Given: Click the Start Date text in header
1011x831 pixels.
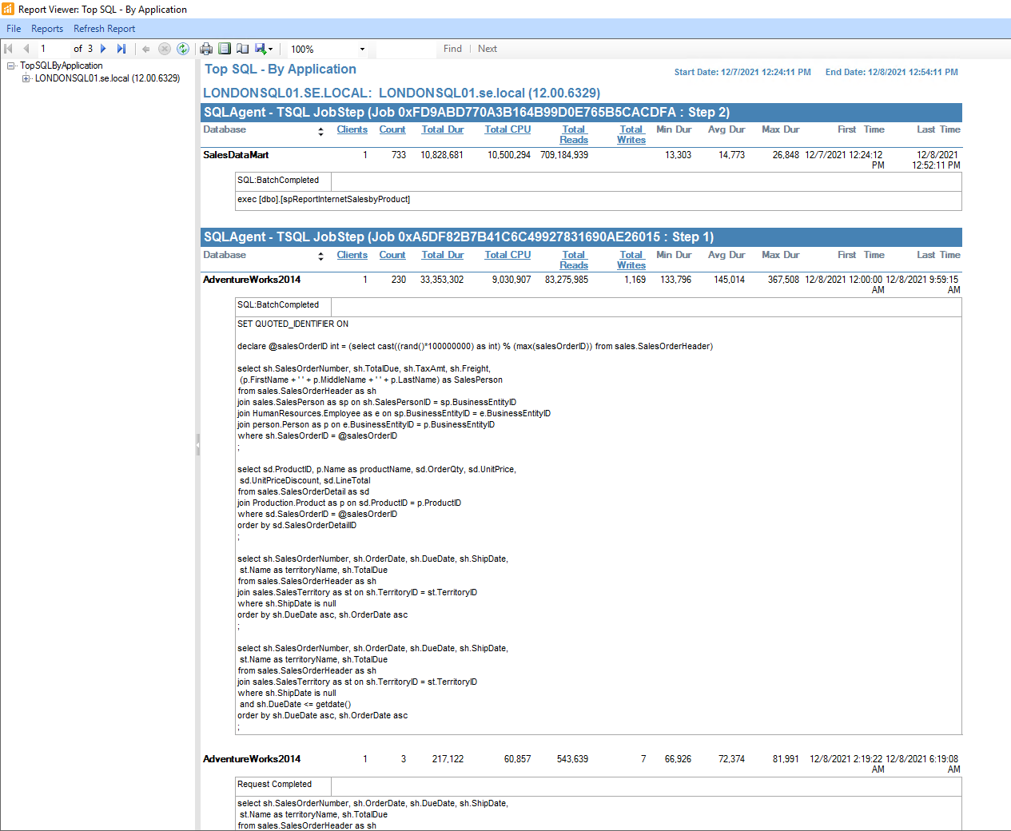Looking at the screenshot, I should click(742, 72).
